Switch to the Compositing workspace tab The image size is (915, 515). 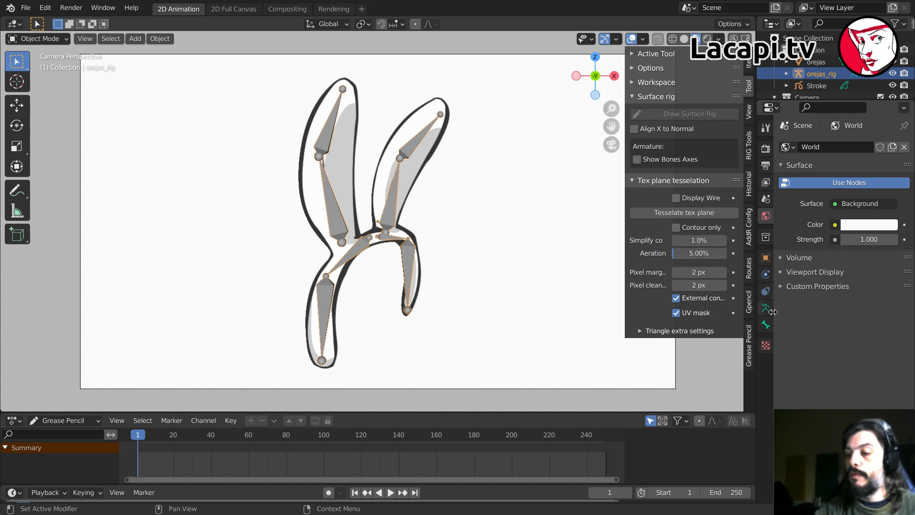[x=287, y=9]
